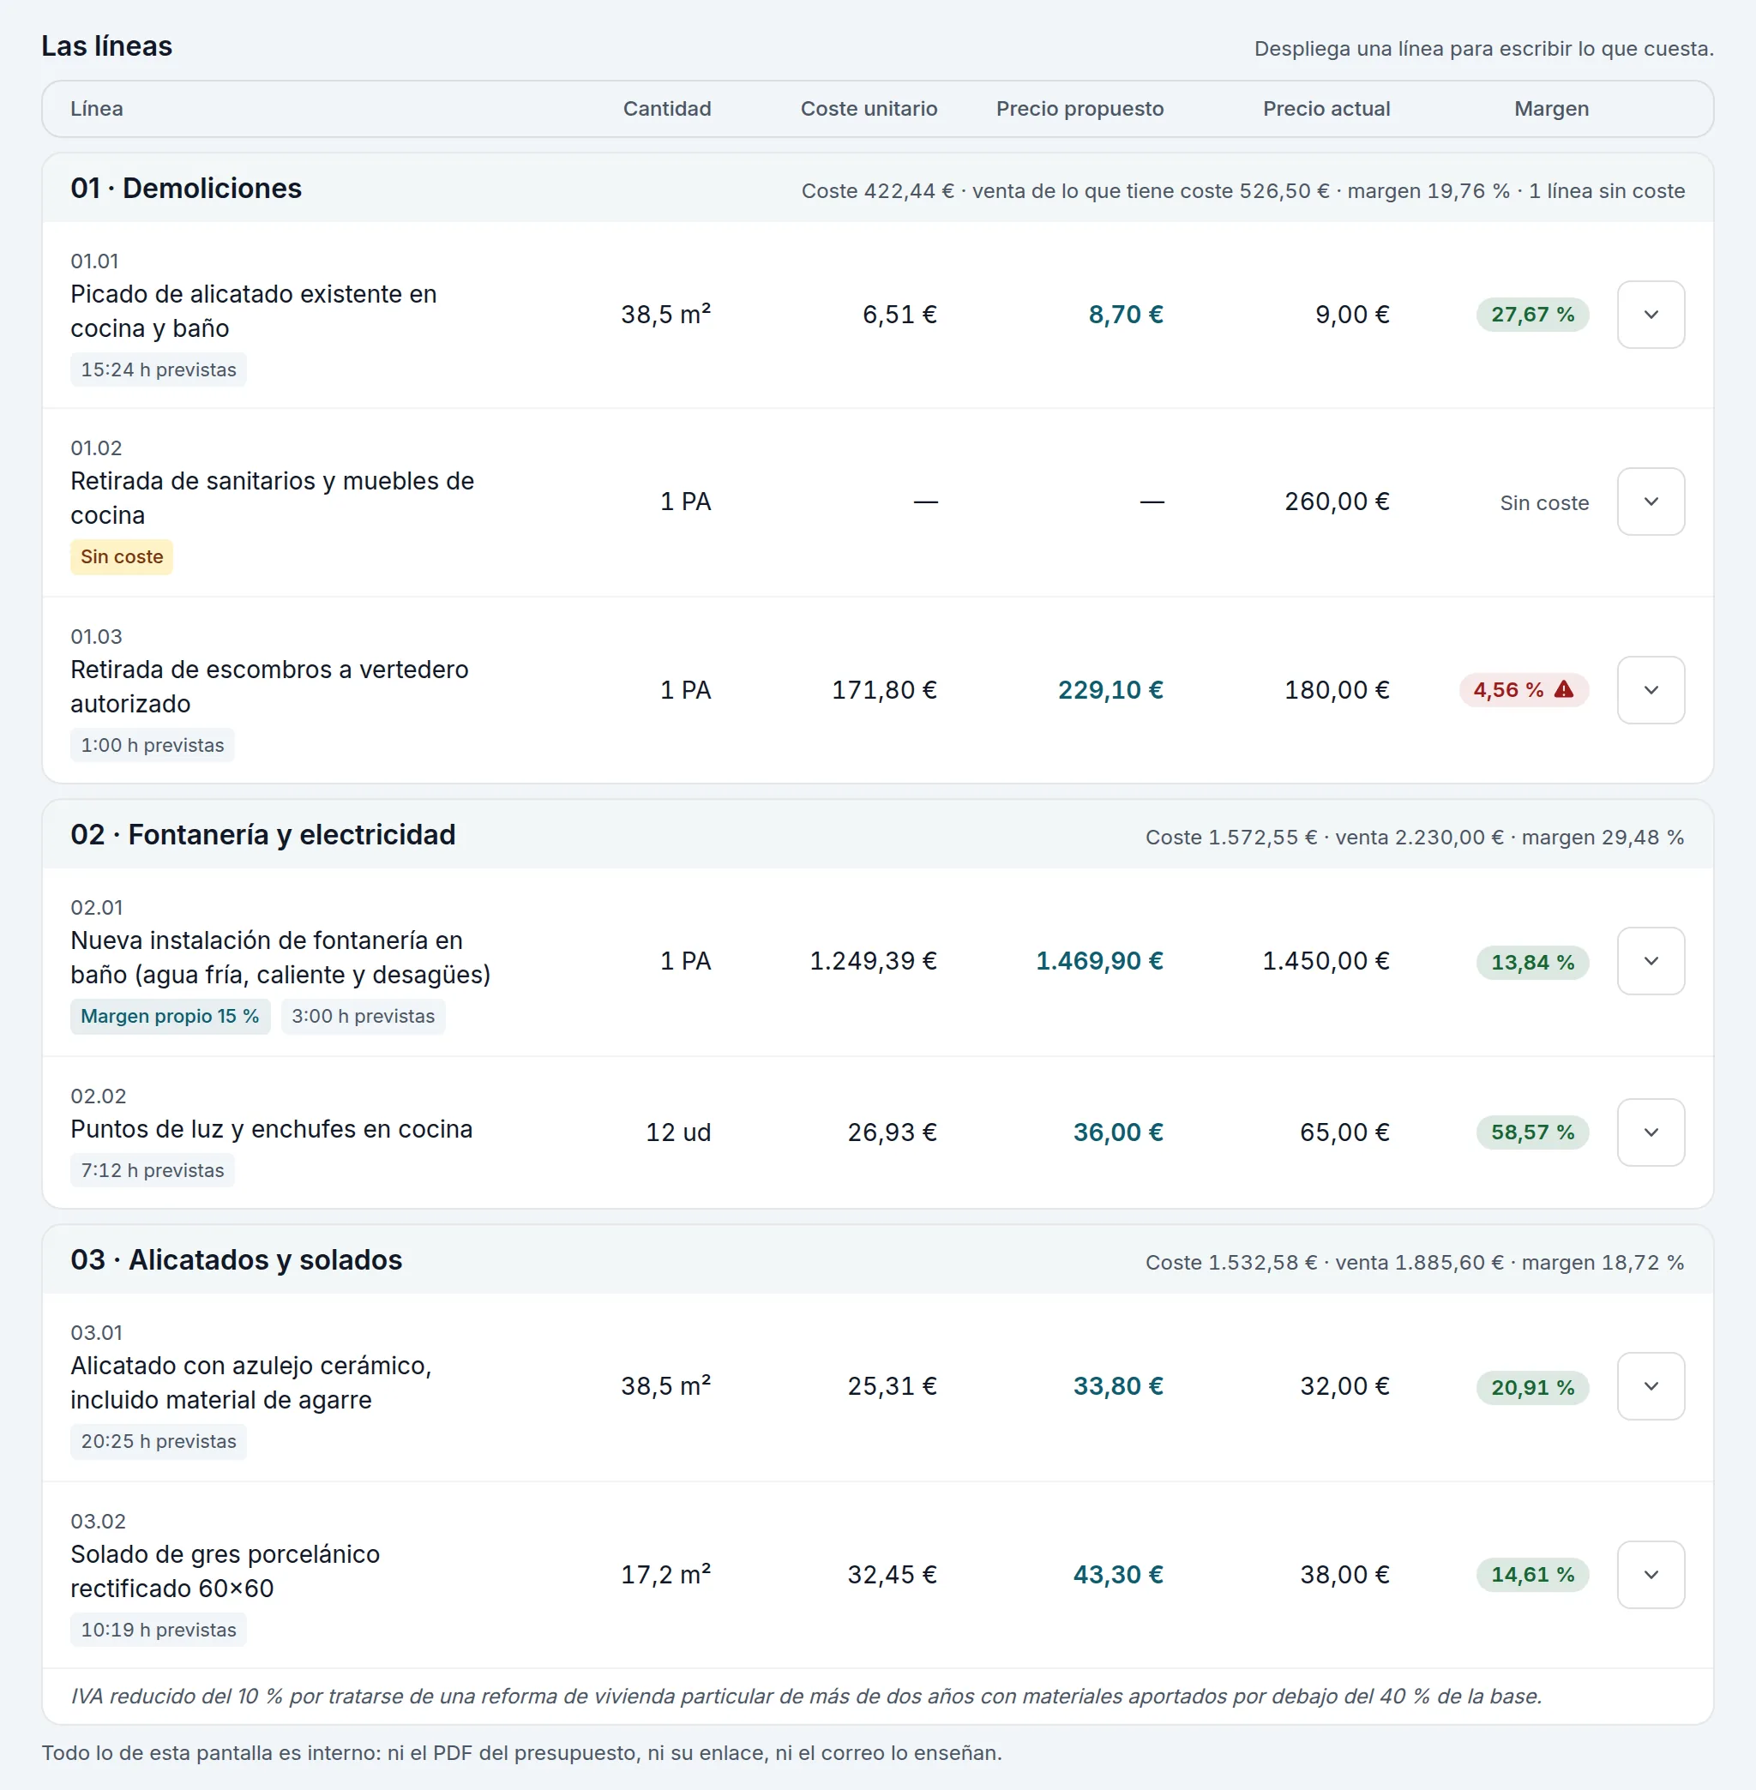Image resolution: width=1756 pixels, height=1790 pixels.
Task: Click the IVA reducido del 10 % note
Action: coord(806,1696)
